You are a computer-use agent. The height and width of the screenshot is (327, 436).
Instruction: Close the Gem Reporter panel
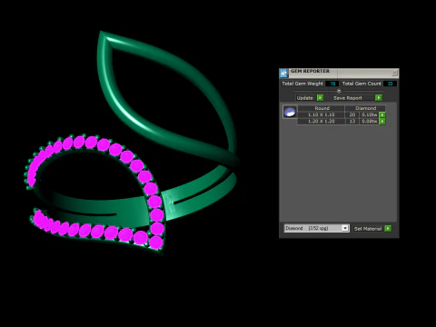click(394, 73)
